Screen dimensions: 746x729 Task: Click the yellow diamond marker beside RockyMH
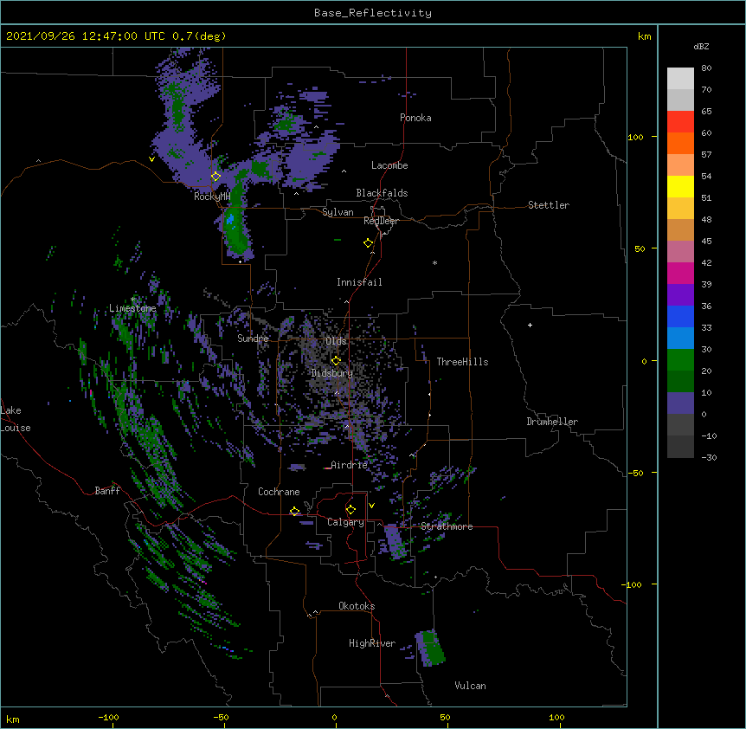[215, 177]
